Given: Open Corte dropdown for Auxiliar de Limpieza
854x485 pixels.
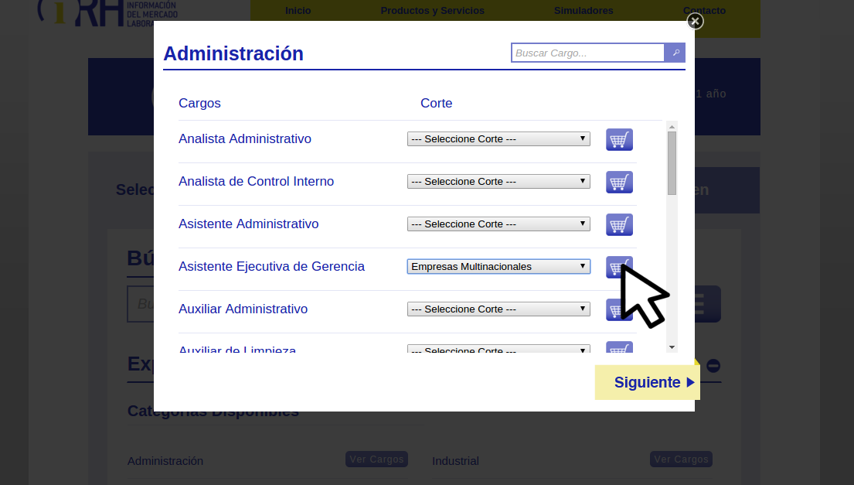Looking at the screenshot, I should (x=498, y=349).
